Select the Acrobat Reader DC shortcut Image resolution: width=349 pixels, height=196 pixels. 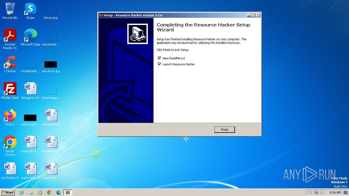coord(10,39)
